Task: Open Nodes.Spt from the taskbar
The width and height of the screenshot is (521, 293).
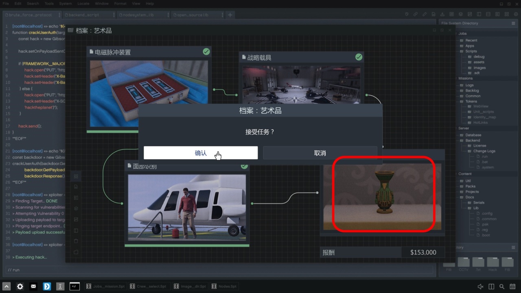Action: [224, 286]
